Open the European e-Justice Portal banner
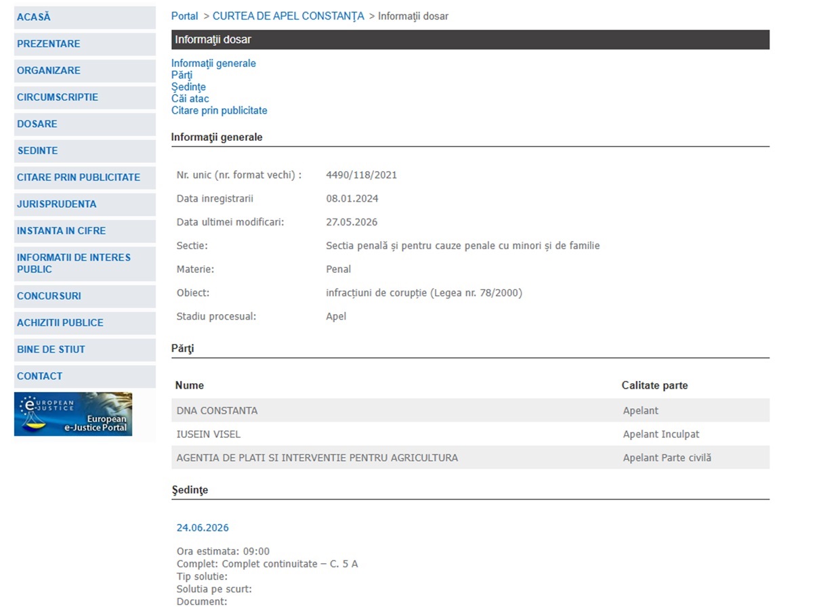Viewport: 813px width, 616px height. coord(73,414)
